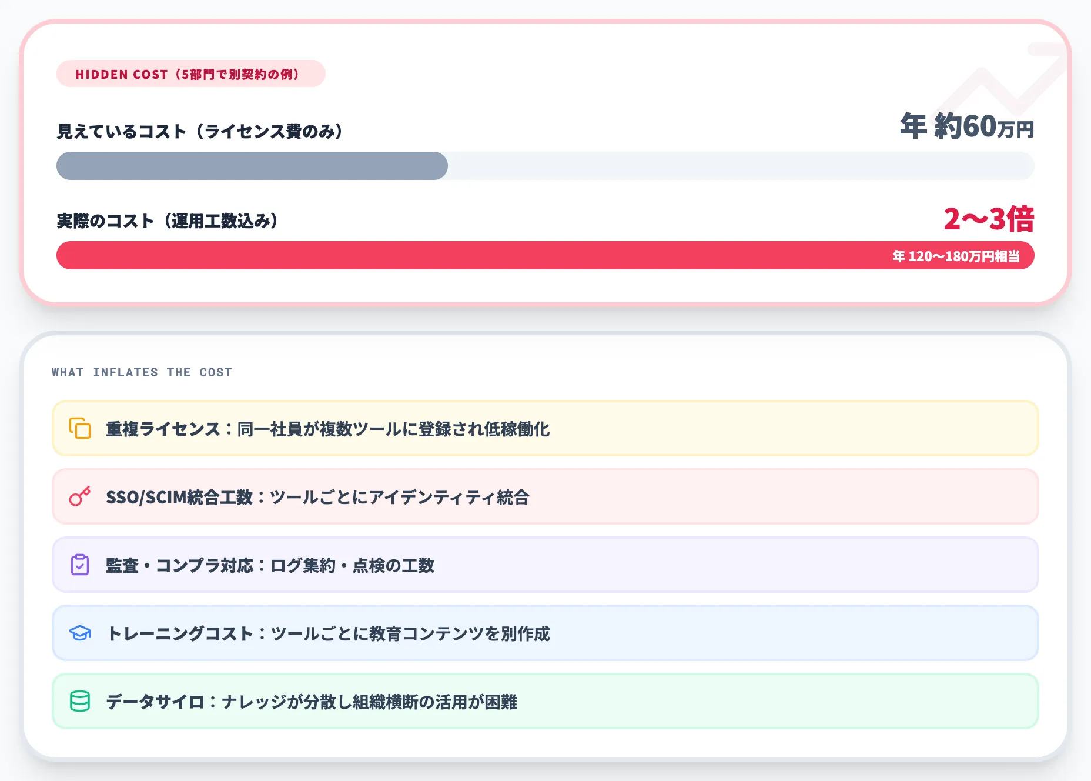Click the HIDDEN COST badge
This screenshot has width=1091, height=781.
pyautogui.click(x=191, y=74)
